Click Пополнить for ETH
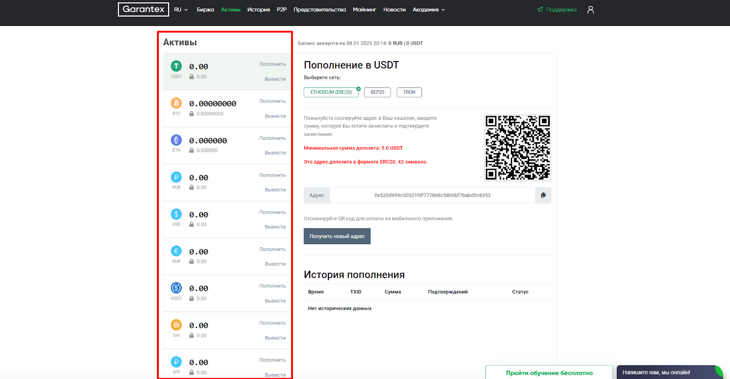Image resolution: width=730 pixels, height=379 pixels. [x=272, y=138]
